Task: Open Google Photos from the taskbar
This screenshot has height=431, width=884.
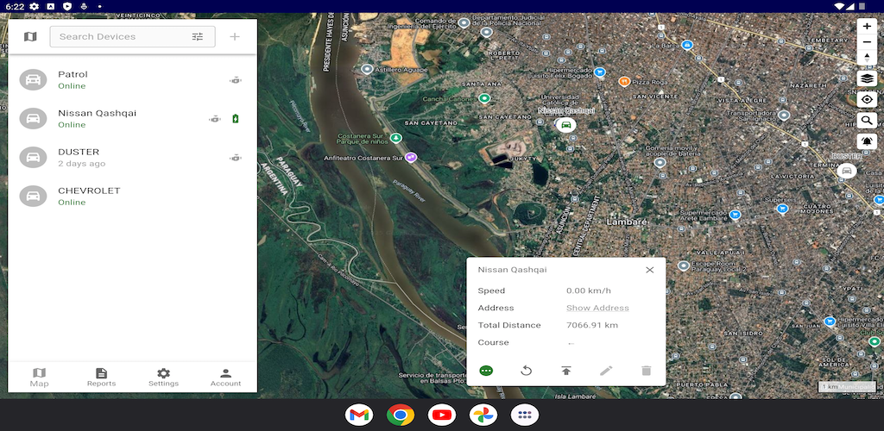Action: click(483, 415)
